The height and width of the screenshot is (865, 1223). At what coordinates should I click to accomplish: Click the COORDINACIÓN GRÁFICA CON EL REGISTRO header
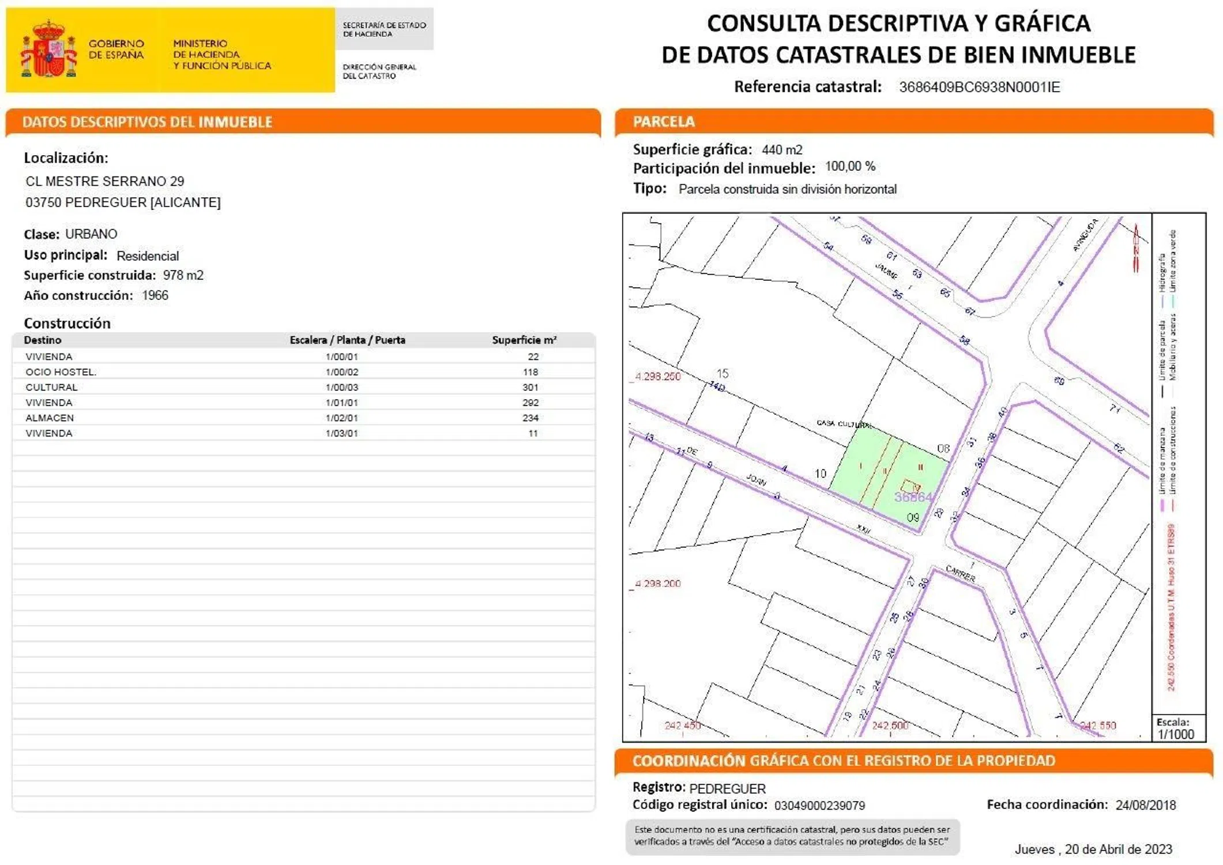point(843,761)
